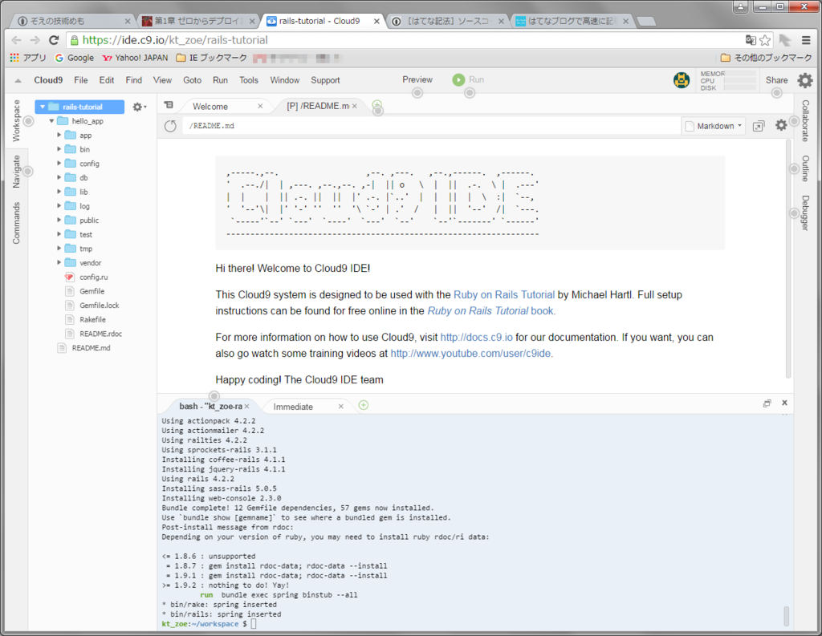
Task: Click the Preview button
Action: click(x=417, y=79)
